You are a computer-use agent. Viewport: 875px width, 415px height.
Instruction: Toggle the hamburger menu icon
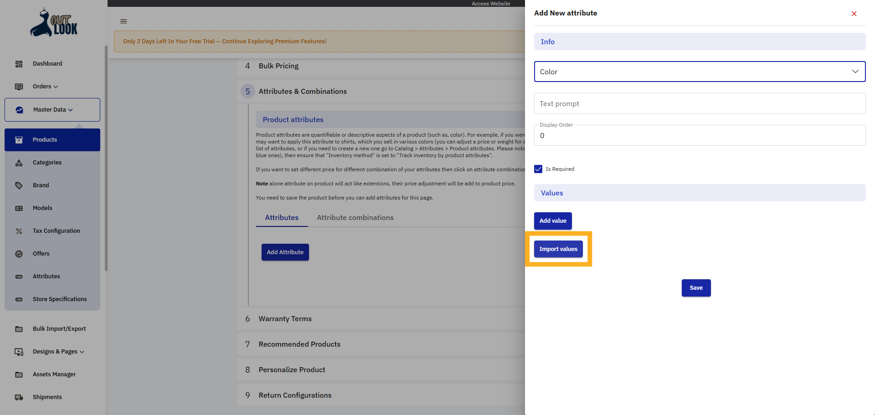click(124, 21)
